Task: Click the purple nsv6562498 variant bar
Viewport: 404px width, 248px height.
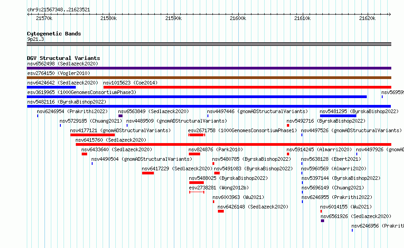Action: point(209,68)
